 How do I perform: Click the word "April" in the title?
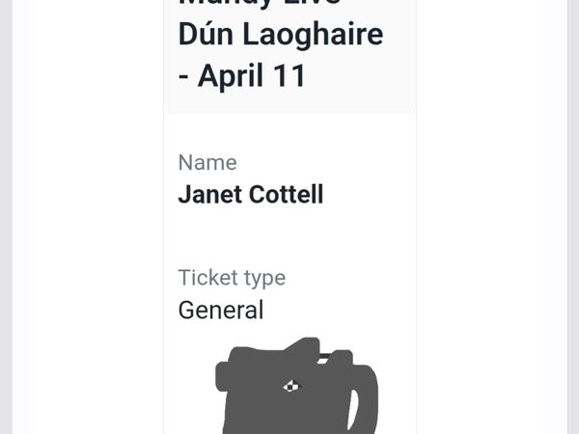232,75
